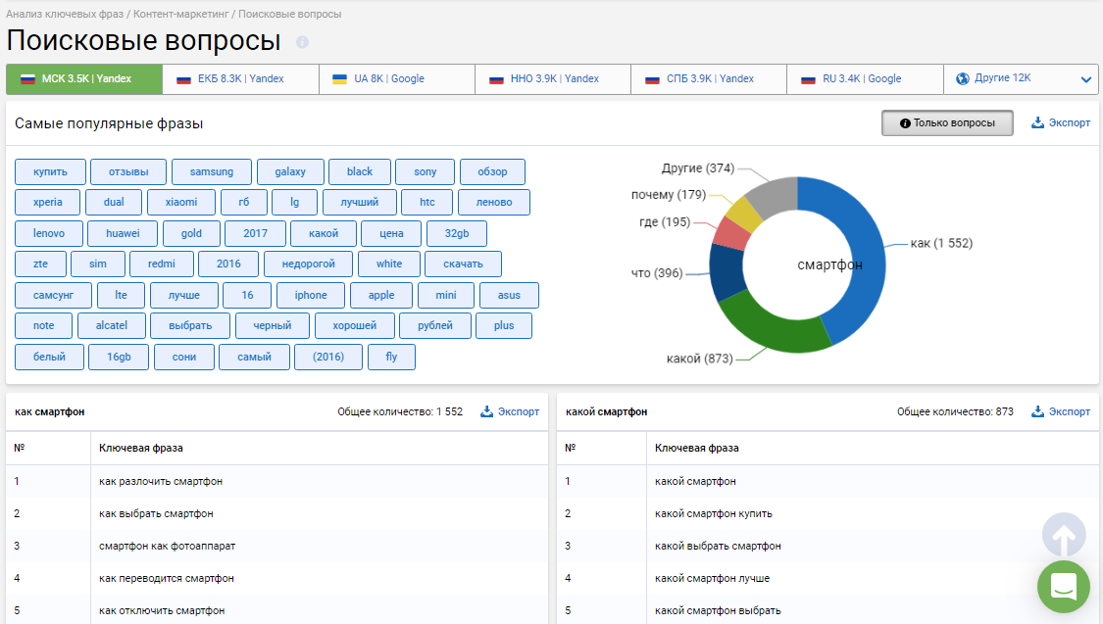This screenshot has width=1103, height=624.
Task: Select the 'fly' phrase tag
Action: coord(391,357)
